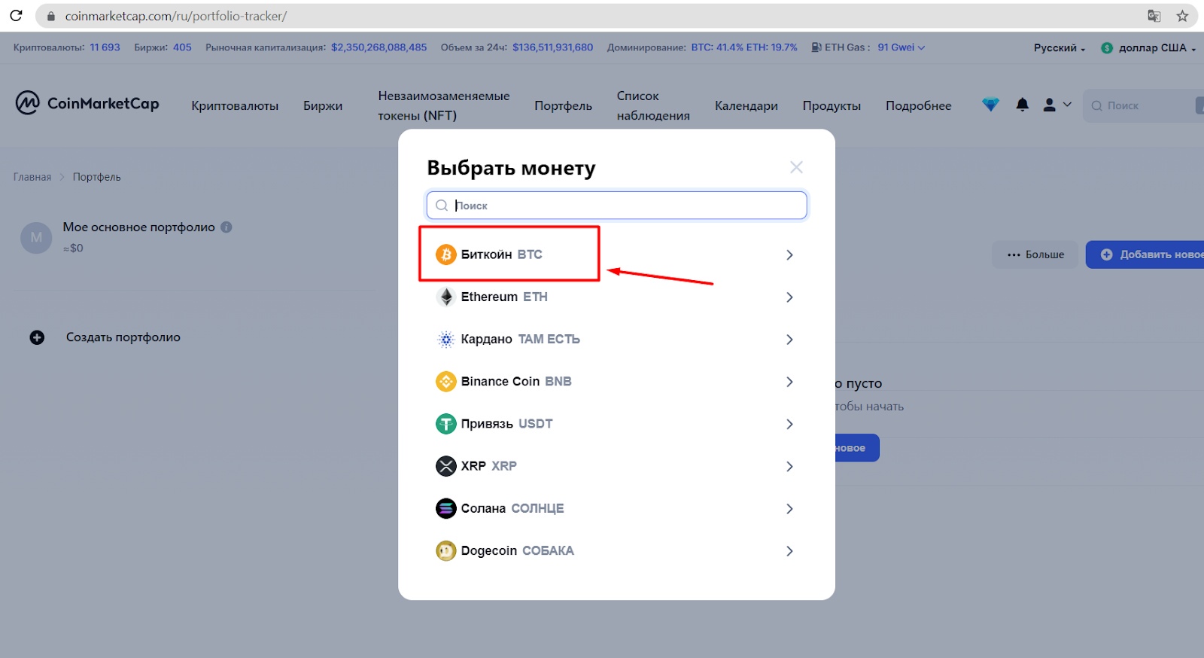Open the diamond rewards icon

click(990, 105)
